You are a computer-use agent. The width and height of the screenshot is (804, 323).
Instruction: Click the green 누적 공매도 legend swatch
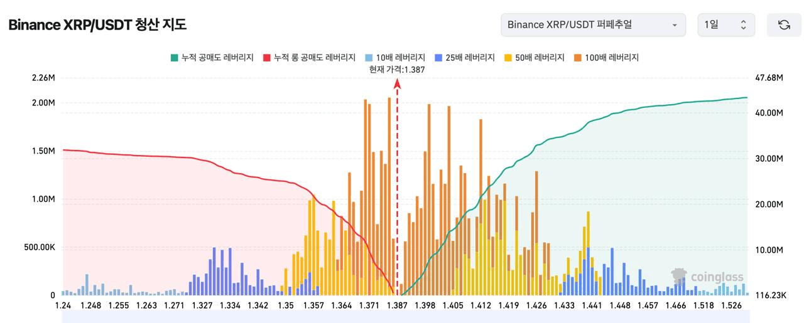pos(174,58)
